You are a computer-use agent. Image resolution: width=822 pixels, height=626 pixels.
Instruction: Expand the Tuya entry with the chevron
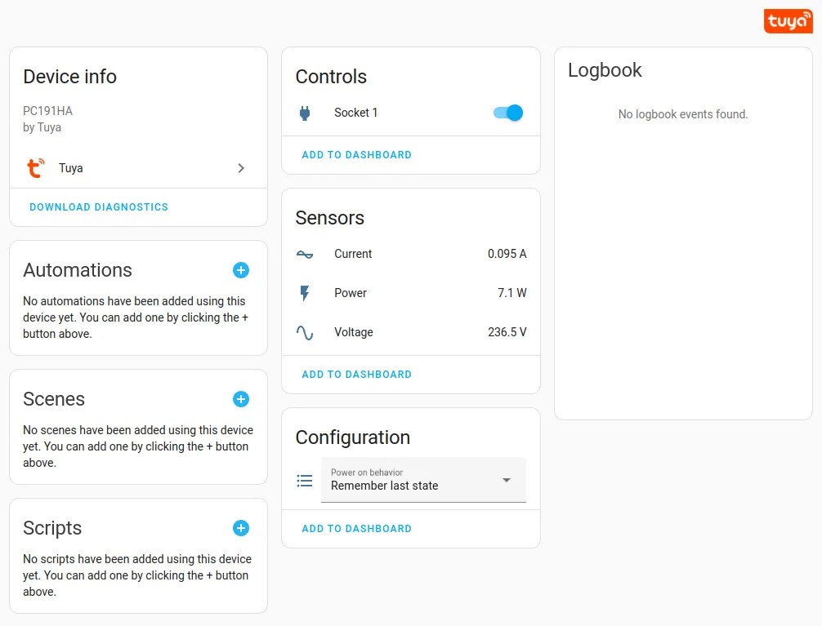point(241,168)
